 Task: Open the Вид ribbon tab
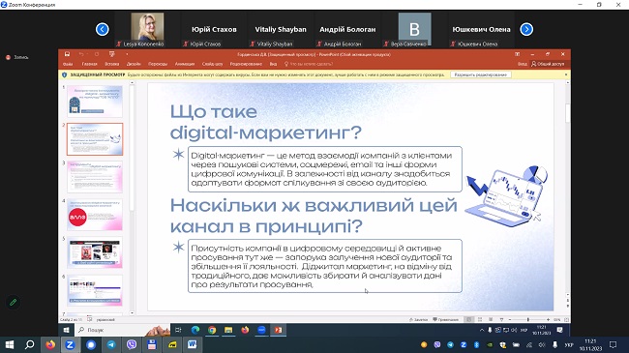point(273,64)
